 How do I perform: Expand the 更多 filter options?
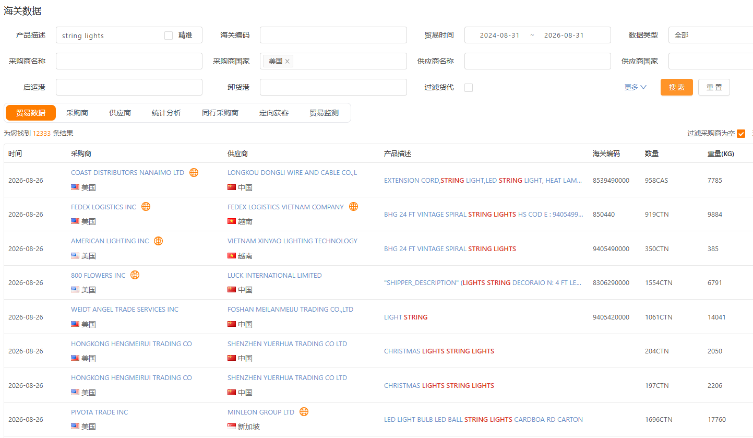pyautogui.click(x=636, y=87)
